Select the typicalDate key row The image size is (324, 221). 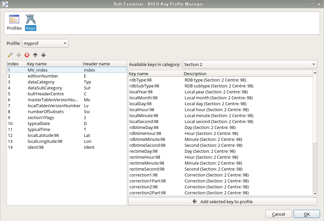(67, 123)
